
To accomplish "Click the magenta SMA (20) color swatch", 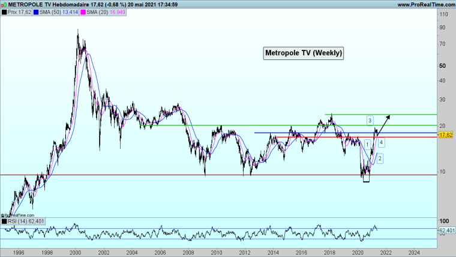I will coord(83,12).
